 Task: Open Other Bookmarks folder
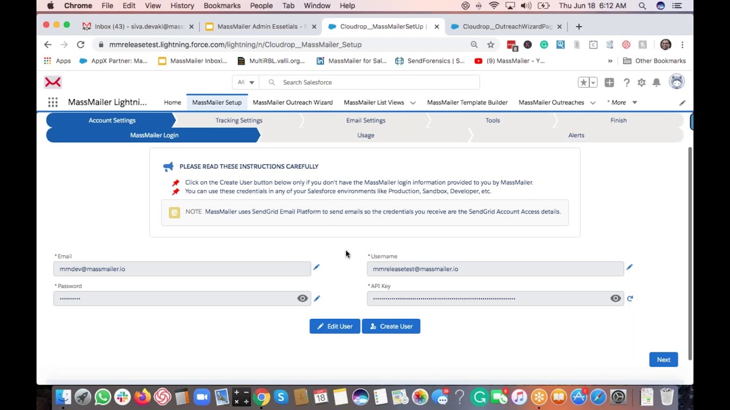654,61
